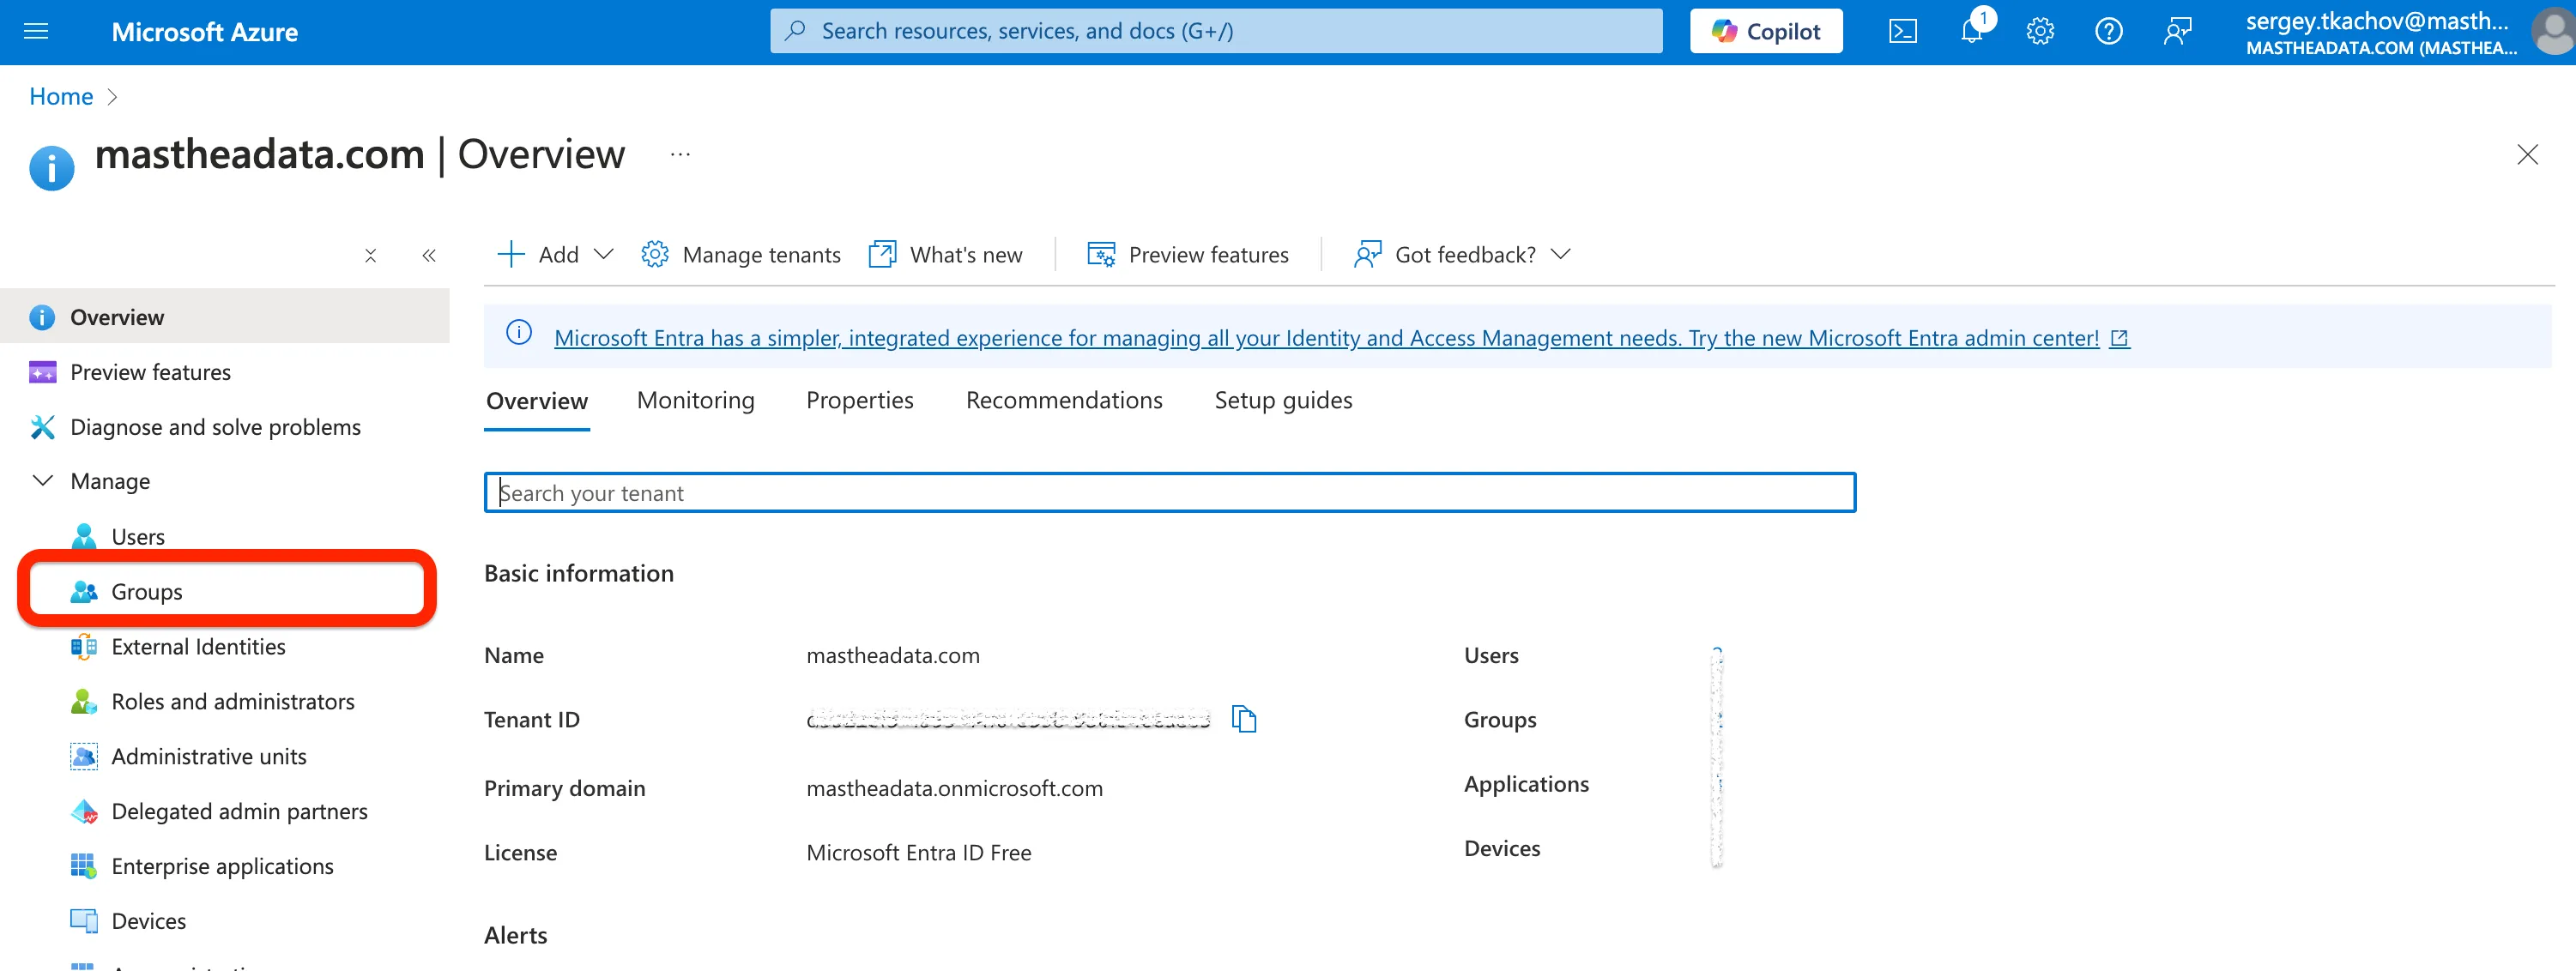Click the feedback icon in the header
The image size is (2576, 971).
(2177, 32)
